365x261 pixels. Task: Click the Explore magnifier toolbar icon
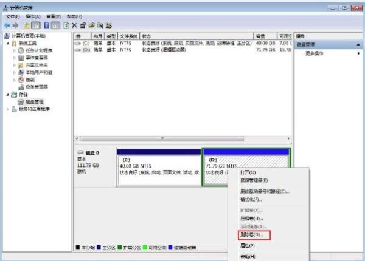pyautogui.click(x=100, y=25)
